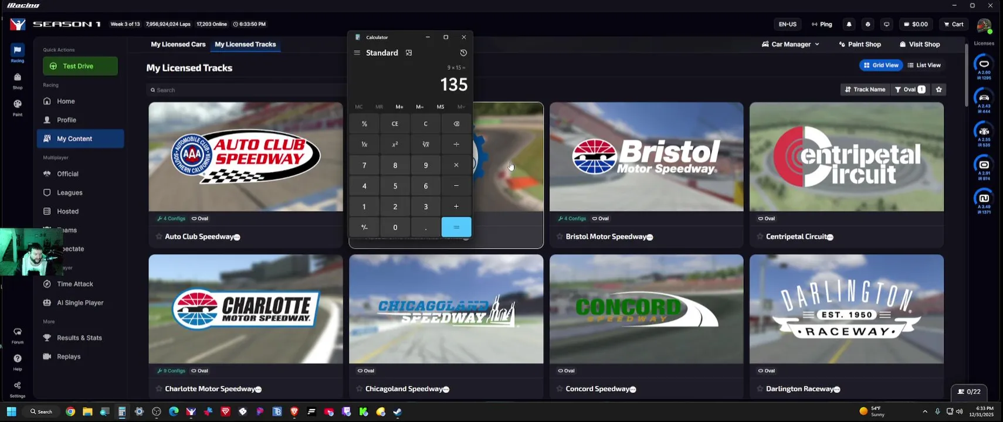Open the shopping Cart
1003x422 pixels.
point(954,24)
